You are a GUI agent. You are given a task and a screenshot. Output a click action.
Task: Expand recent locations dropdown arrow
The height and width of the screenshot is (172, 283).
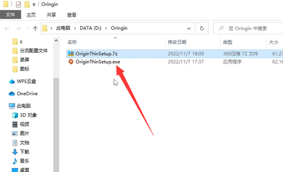[28, 28]
